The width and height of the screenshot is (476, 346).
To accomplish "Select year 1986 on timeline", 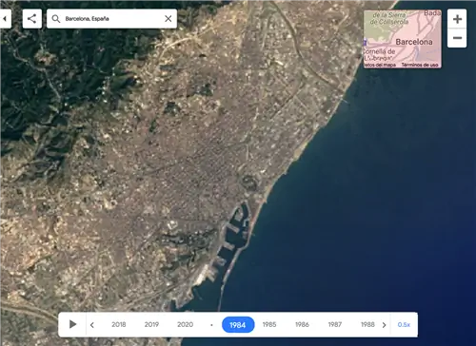I will click(x=302, y=324).
